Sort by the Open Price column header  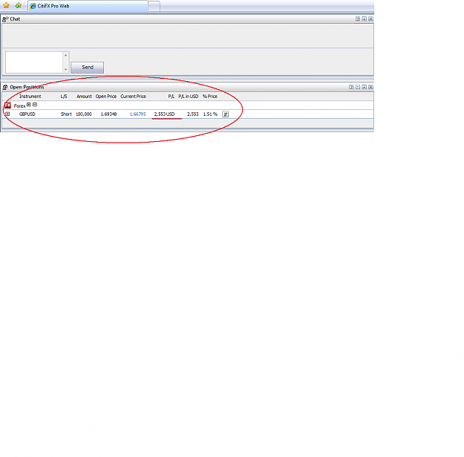(106, 97)
